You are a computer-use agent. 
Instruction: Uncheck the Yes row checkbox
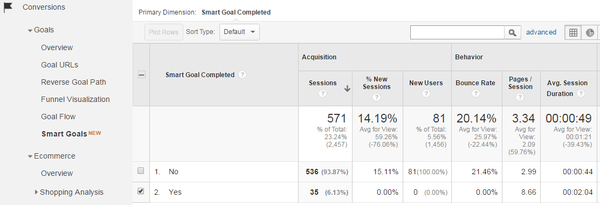pyautogui.click(x=141, y=191)
